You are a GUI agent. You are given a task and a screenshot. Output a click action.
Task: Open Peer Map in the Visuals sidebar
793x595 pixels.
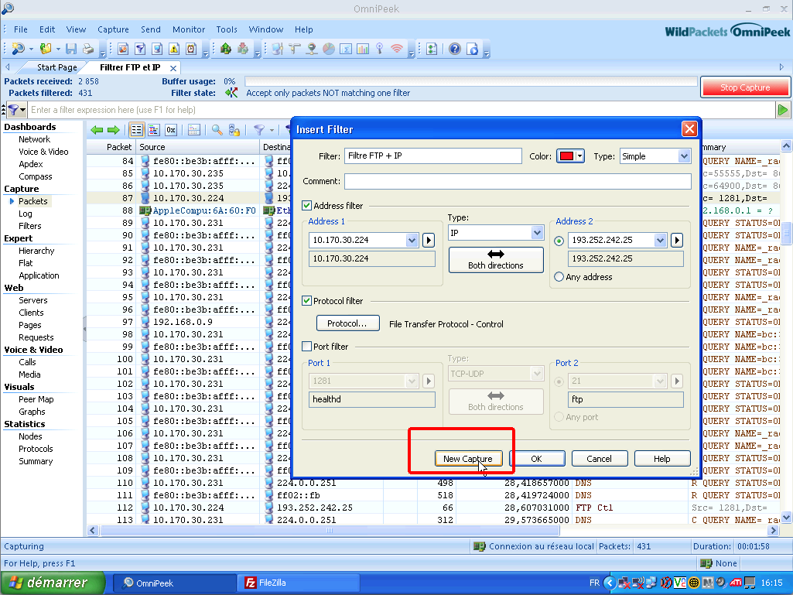[36, 399]
